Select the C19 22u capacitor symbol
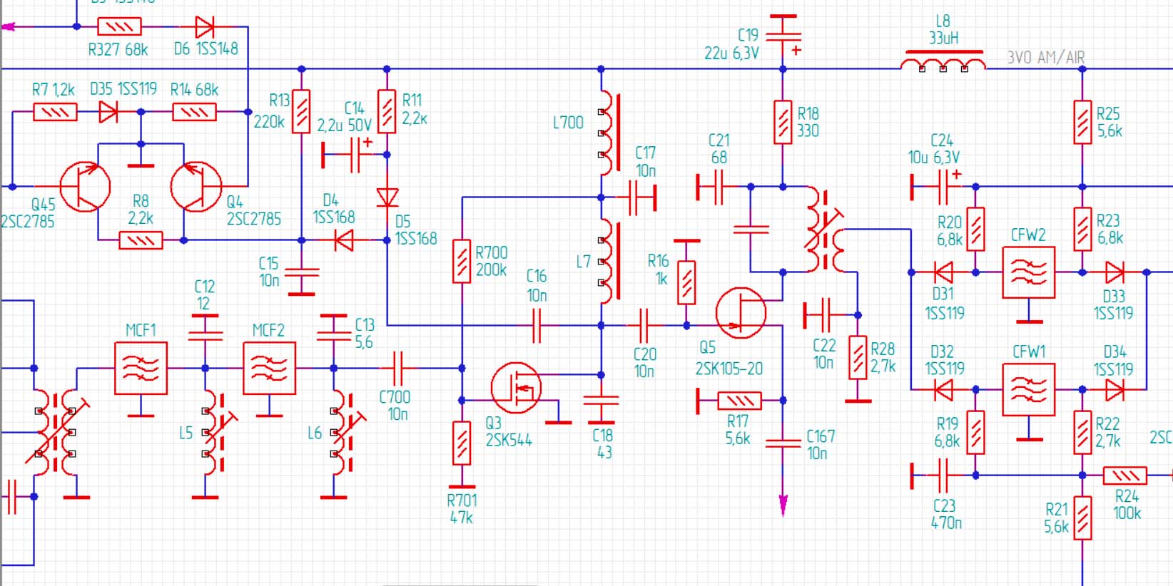The width and height of the screenshot is (1173, 586). tap(783, 34)
